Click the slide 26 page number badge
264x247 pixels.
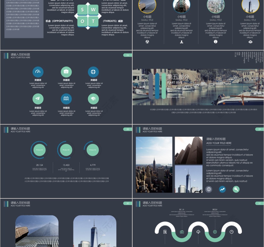tap(128, 55)
